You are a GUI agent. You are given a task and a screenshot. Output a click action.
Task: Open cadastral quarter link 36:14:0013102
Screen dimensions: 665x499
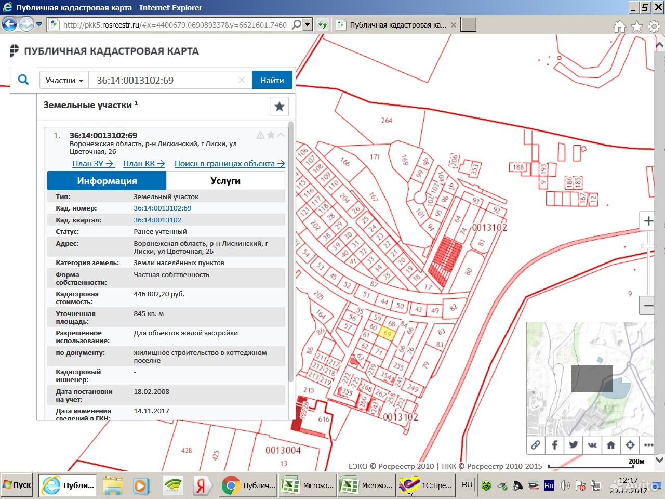[157, 220]
